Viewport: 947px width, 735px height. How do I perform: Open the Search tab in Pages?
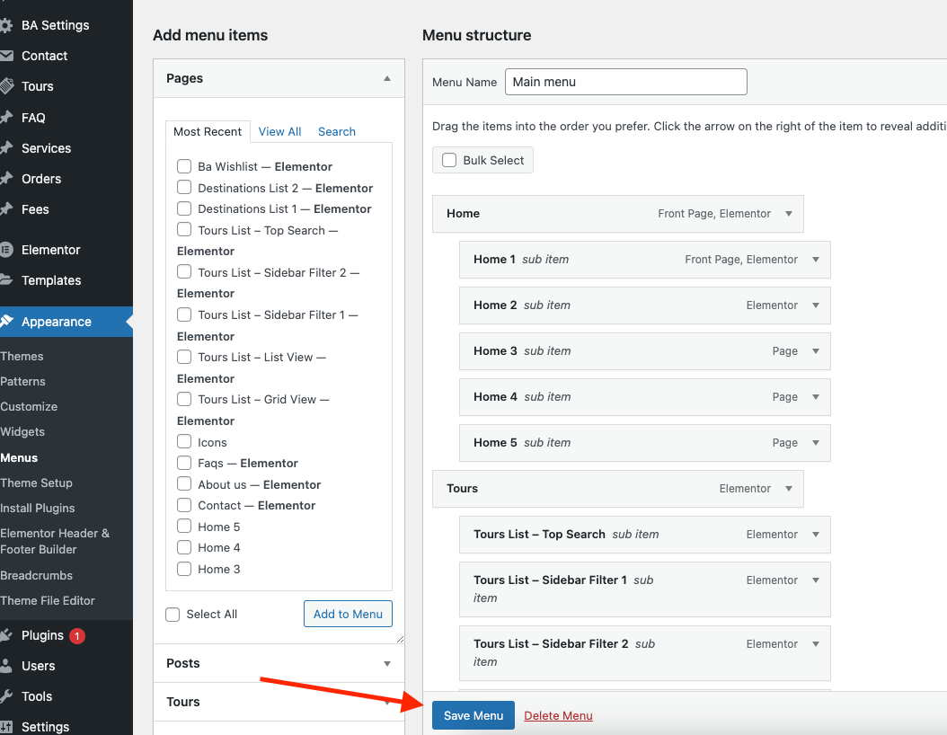337,132
